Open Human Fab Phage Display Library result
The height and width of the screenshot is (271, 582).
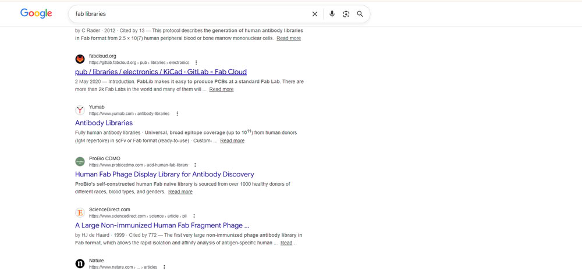tap(164, 174)
